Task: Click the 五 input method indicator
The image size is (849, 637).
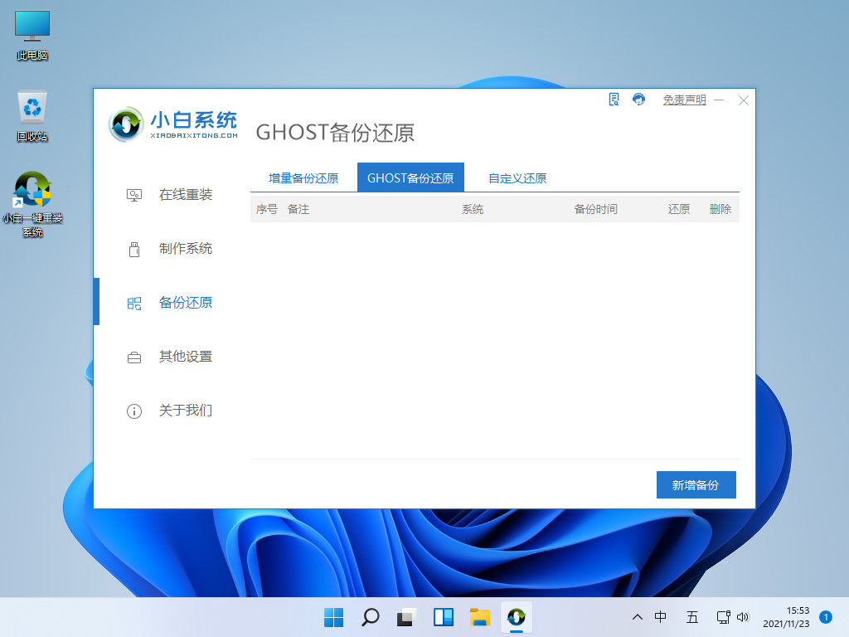Action: (692, 617)
